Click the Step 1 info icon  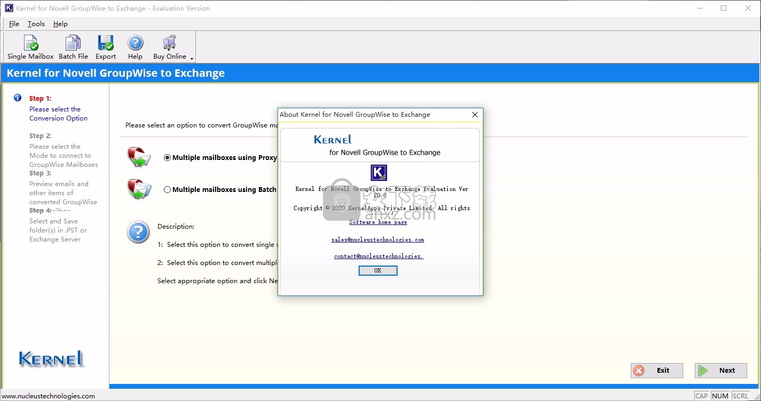(18, 98)
